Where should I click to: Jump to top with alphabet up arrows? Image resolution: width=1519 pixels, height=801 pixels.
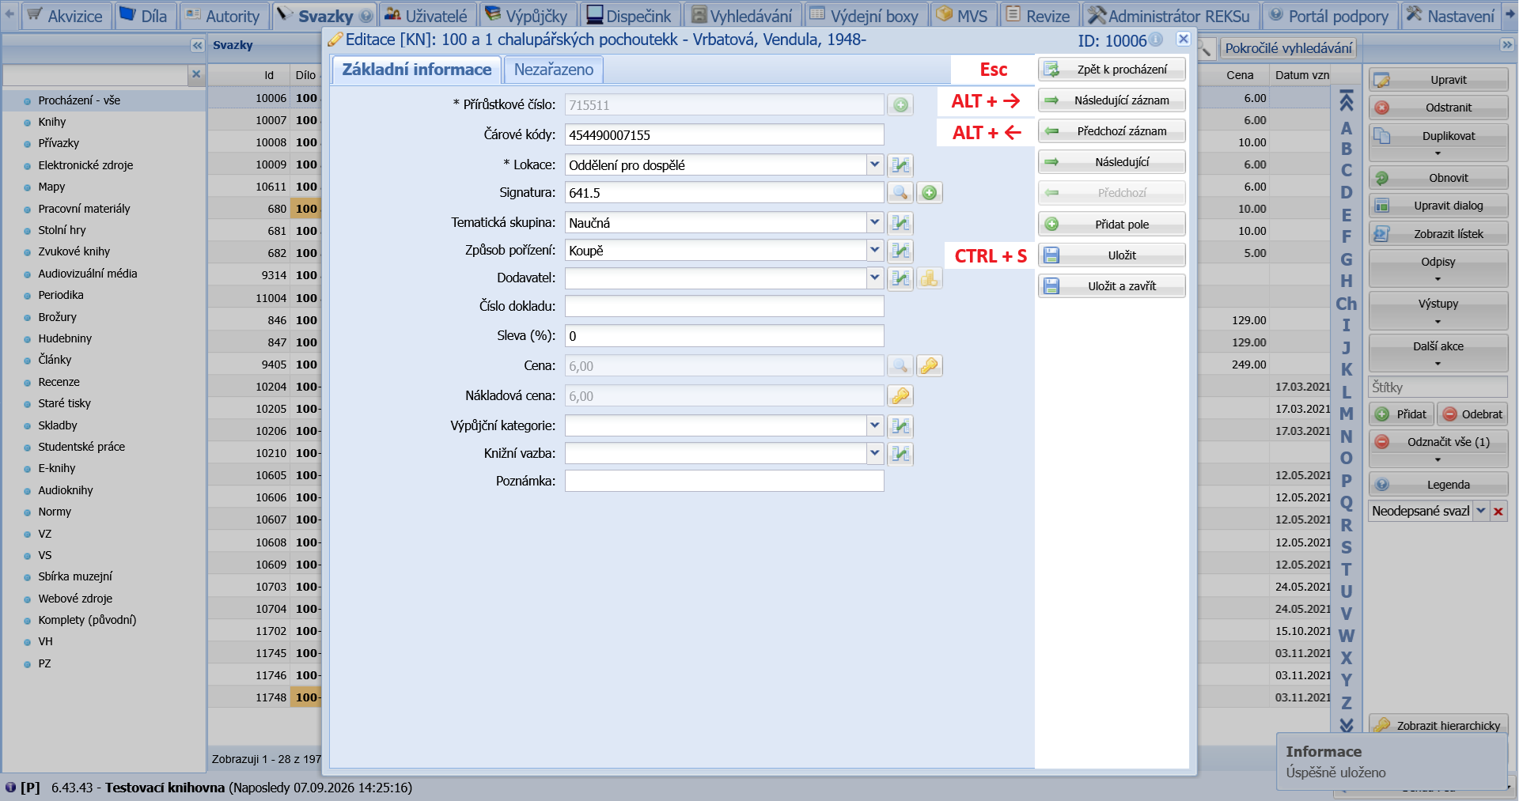click(1346, 101)
